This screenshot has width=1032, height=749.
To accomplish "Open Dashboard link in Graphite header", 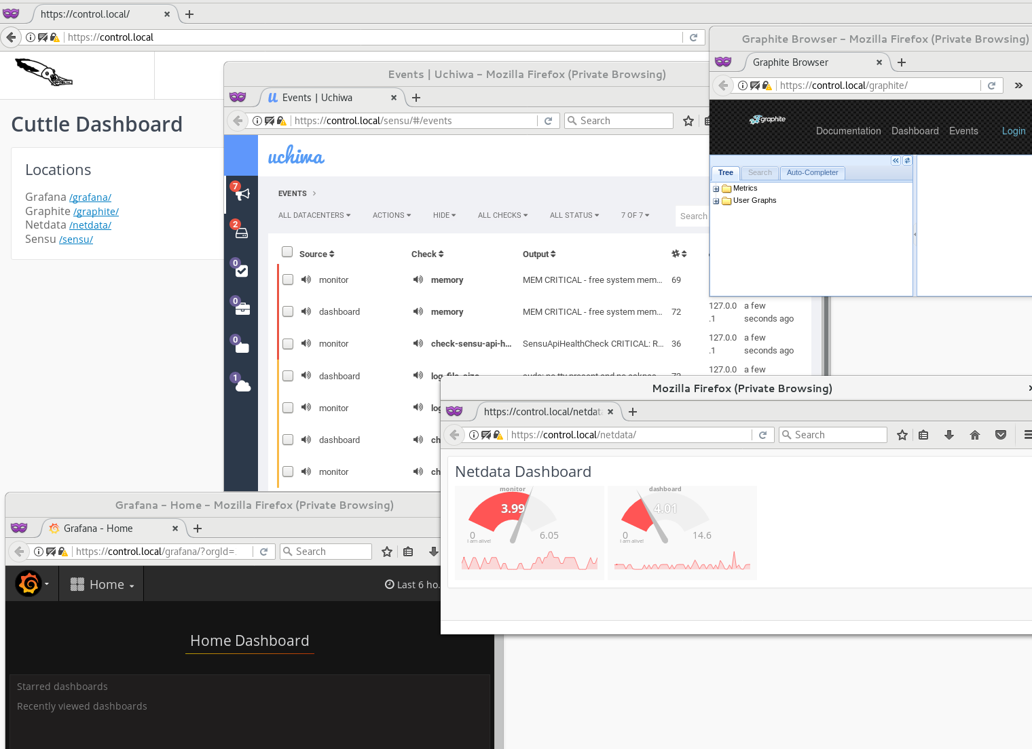I will pyautogui.click(x=915, y=131).
